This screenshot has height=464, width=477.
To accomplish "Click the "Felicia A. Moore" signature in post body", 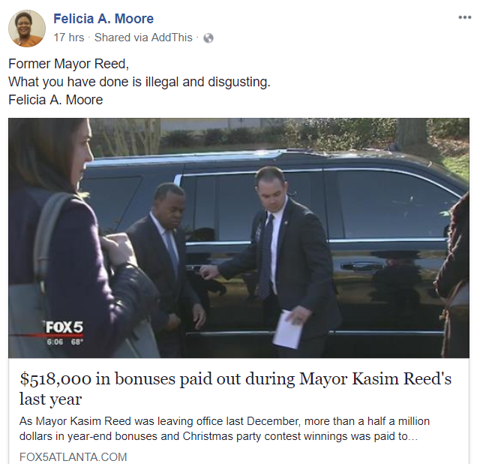I will click(55, 100).
